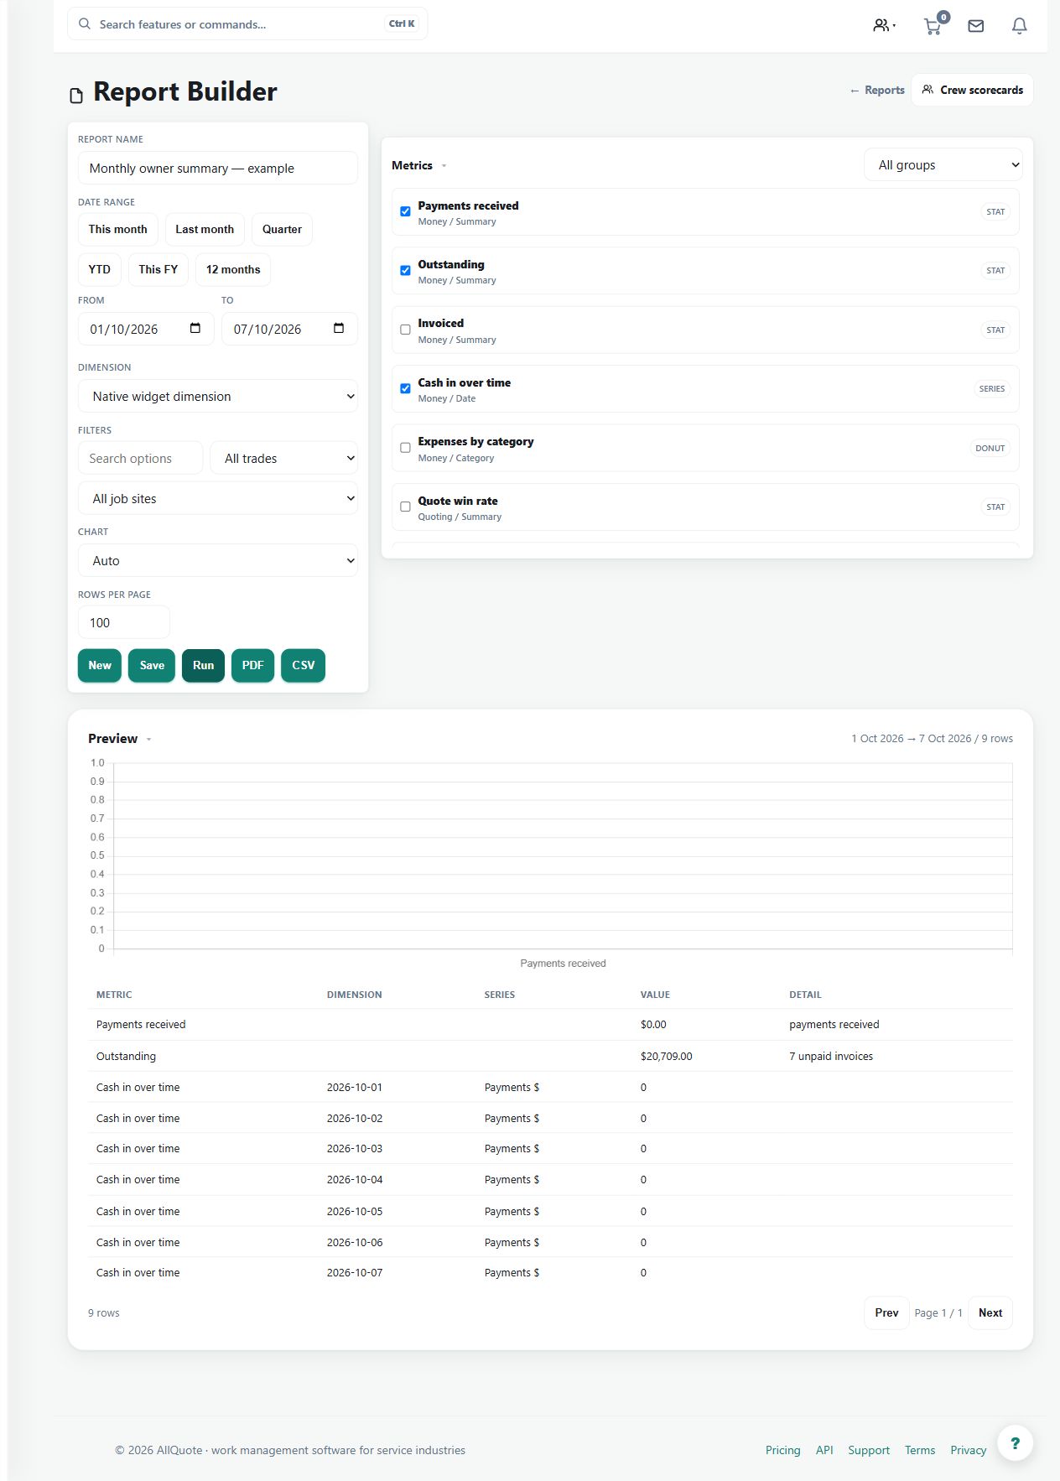Click the Prev page button
The height and width of the screenshot is (1481, 1060).
[886, 1312]
